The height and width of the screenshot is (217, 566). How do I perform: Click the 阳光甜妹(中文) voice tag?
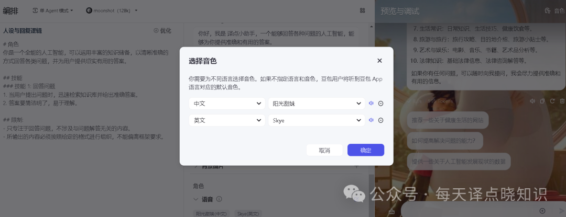tap(211, 214)
